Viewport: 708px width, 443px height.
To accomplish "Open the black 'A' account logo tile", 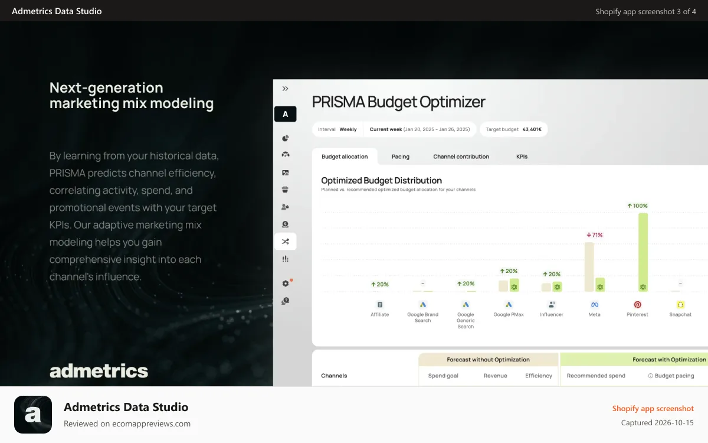I will click(x=286, y=114).
